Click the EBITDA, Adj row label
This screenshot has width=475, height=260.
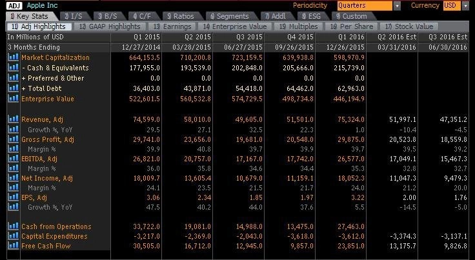[x=39, y=159]
